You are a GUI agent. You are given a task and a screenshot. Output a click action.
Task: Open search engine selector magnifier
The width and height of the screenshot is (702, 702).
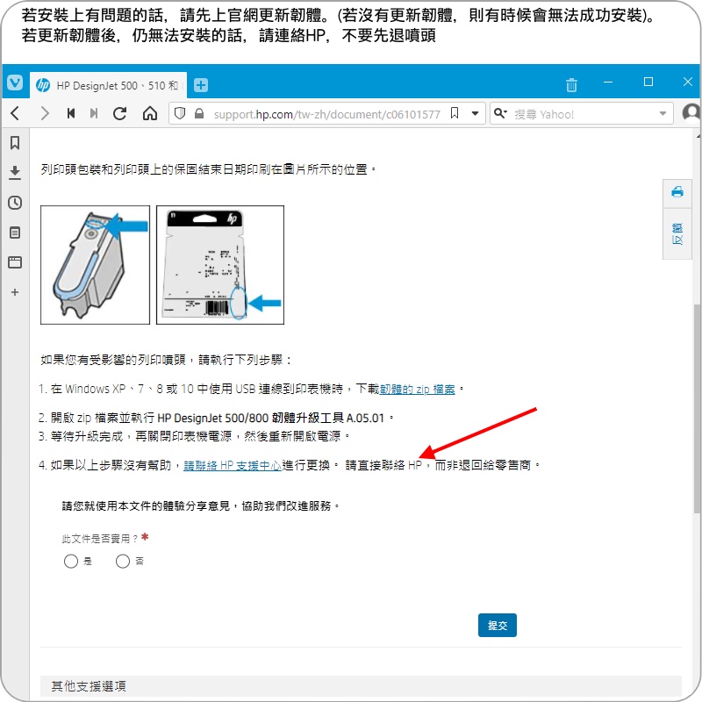click(500, 113)
